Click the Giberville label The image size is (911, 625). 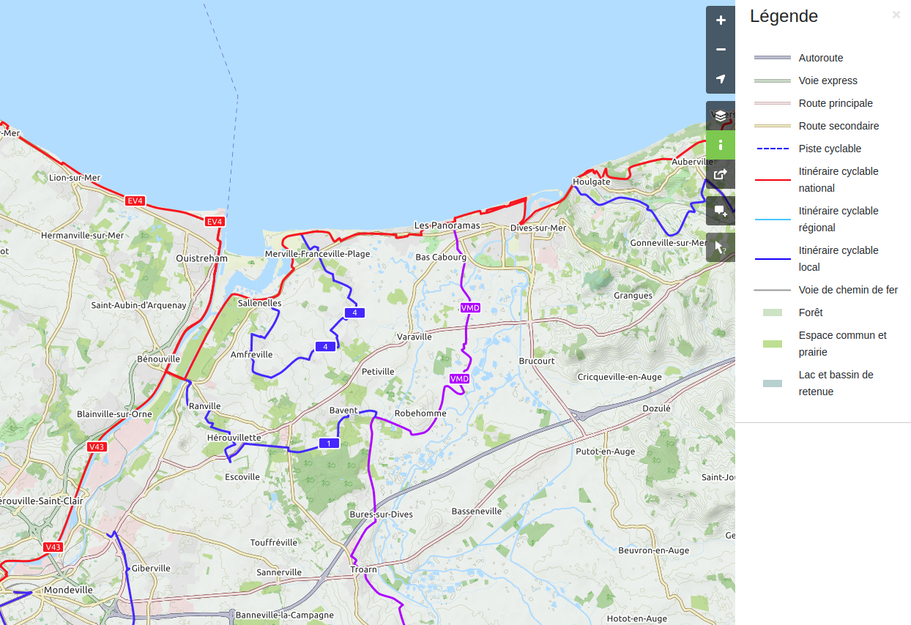pos(151,568)
